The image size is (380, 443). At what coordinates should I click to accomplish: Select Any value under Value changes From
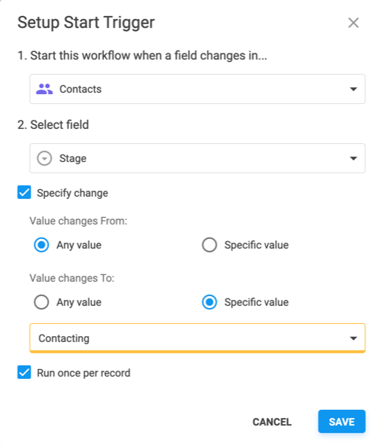(41, 245)
